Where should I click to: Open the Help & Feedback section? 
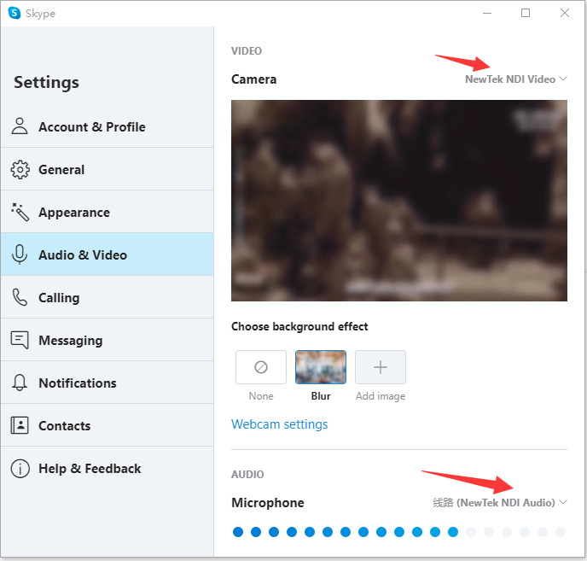tap(107, 468)
